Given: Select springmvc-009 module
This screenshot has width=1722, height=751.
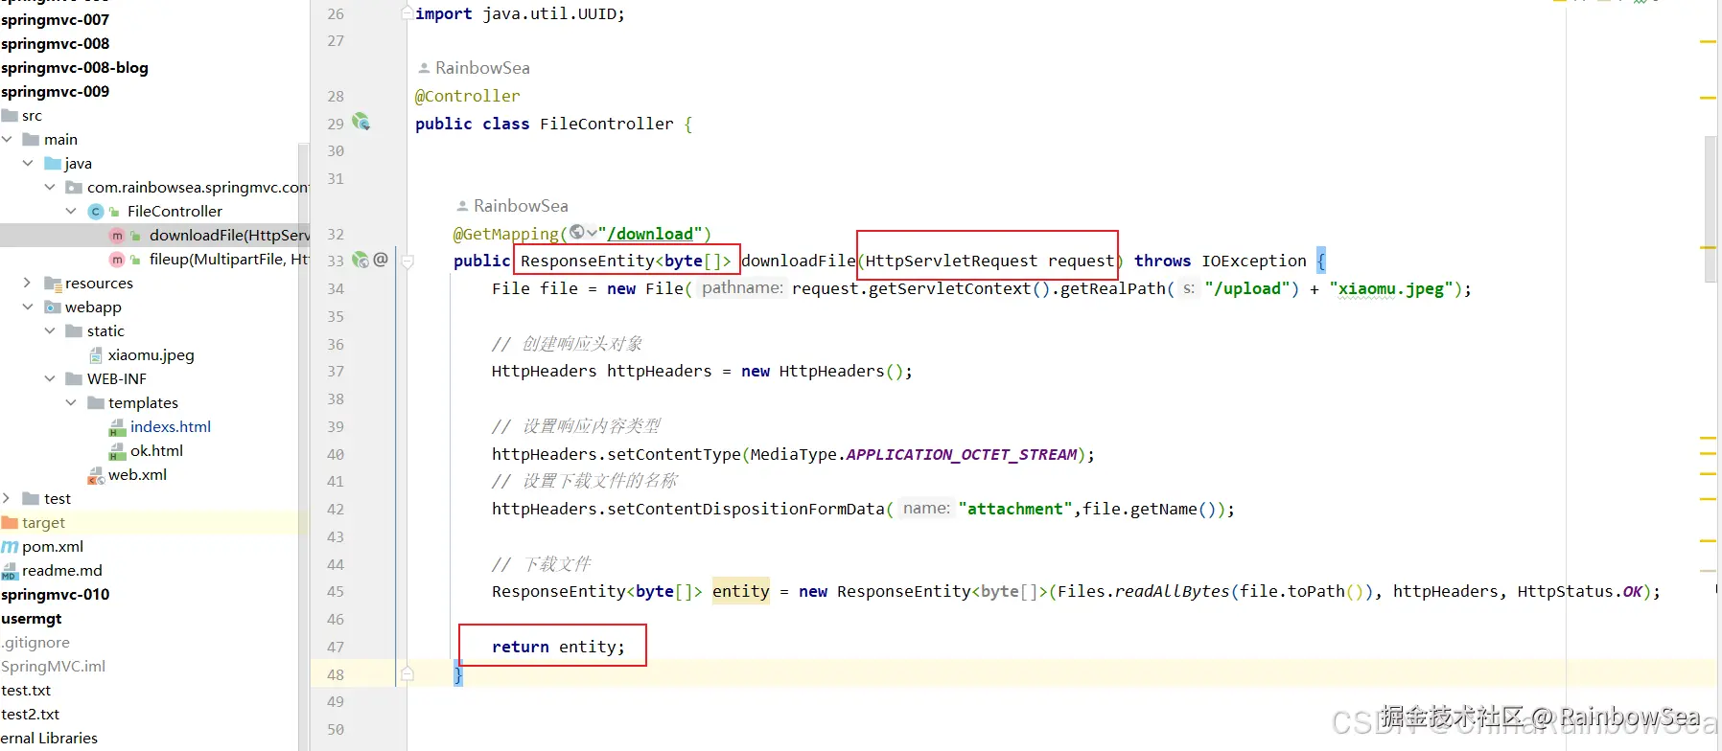Looking at the screenshot, I should pyautogui.click(x=56, y=91).
